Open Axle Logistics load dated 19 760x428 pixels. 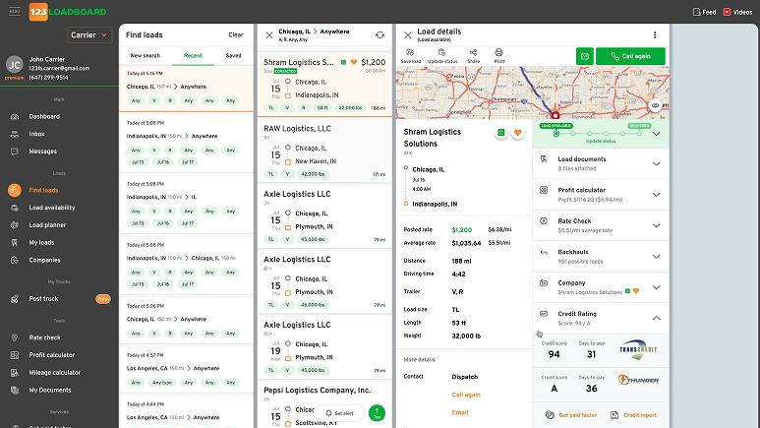[x=324, y=347]
